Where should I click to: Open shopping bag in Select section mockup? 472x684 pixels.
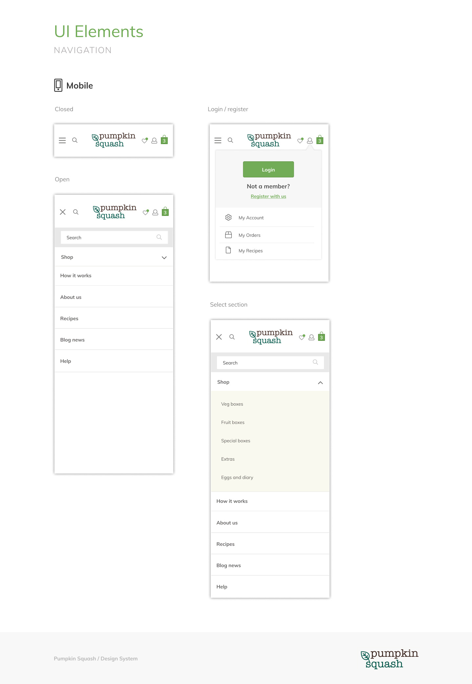322,336
